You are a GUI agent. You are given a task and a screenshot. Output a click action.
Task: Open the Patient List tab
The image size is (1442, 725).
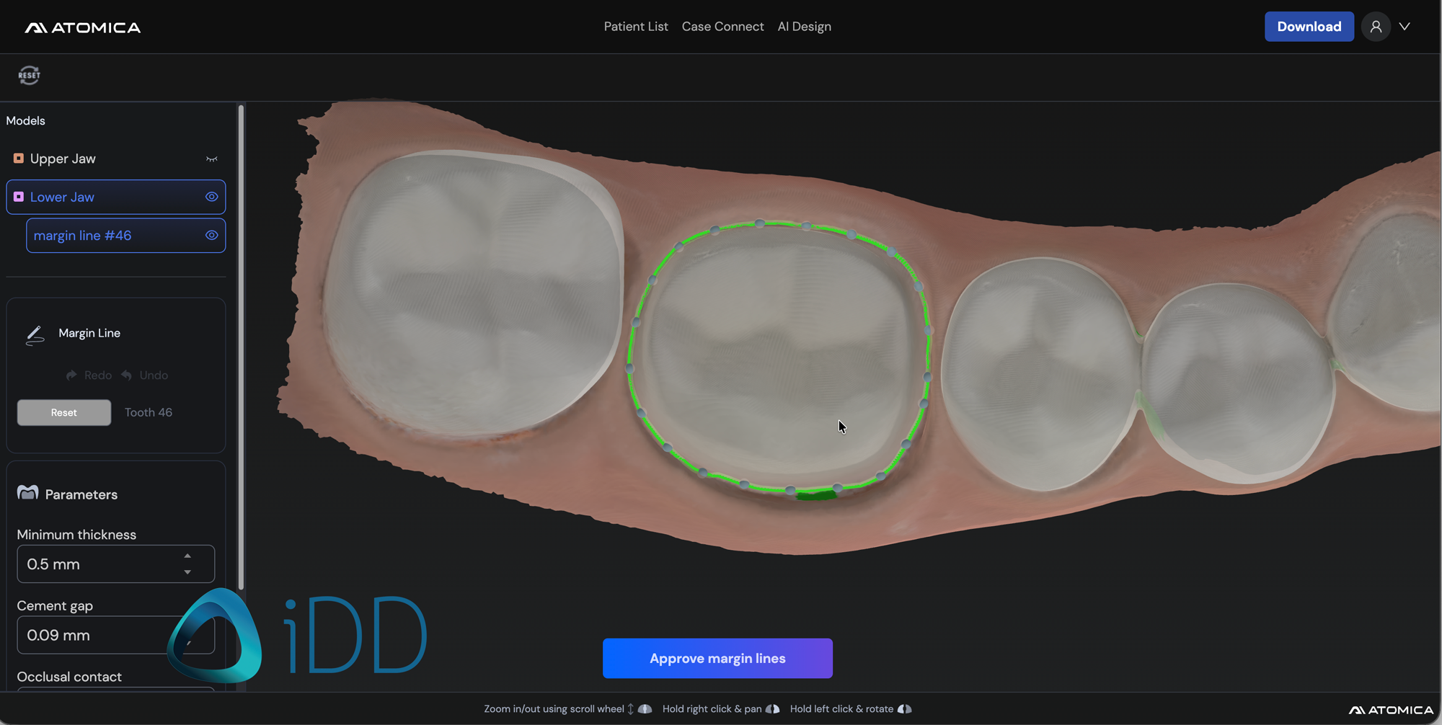pyautogui.click(x=636, y=27)
